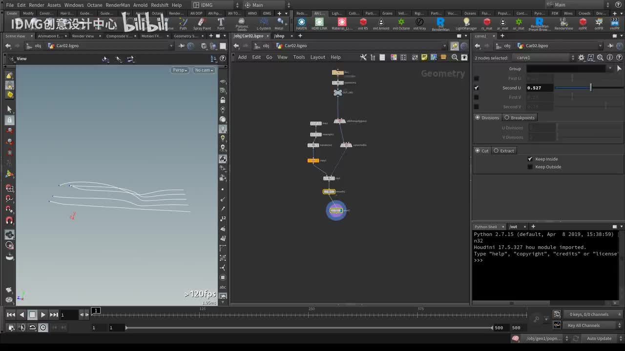The width and height of the screenshot is (625, 351).
Task: Open the Windows menu
Action: 74,5
